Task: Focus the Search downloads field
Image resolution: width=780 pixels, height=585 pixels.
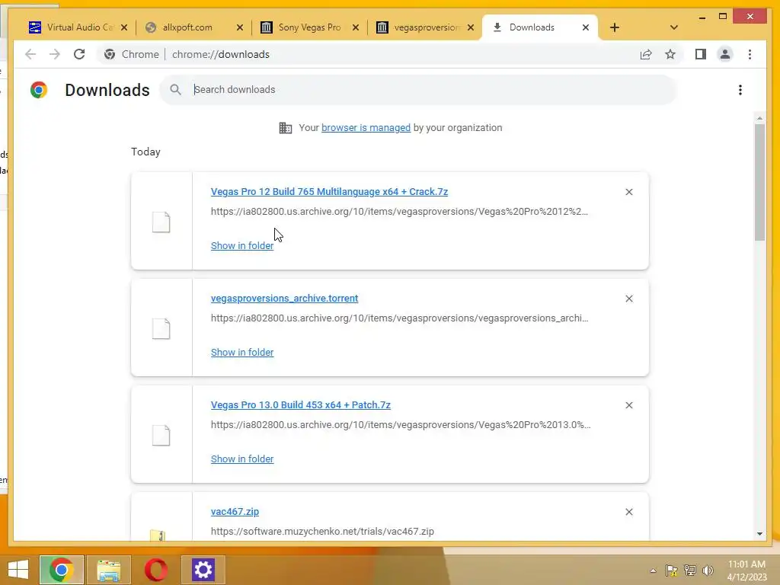Action: pyautogui.click(x=419, y=90)
